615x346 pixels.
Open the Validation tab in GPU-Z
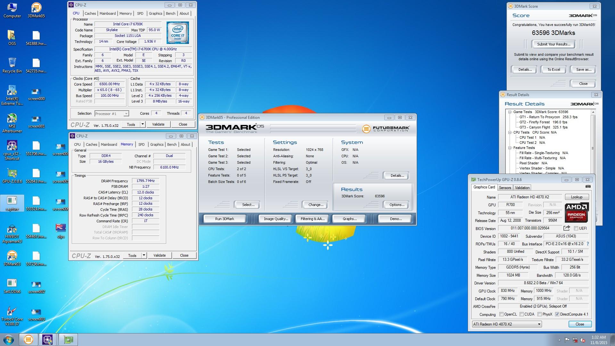[x=522, y=188]
